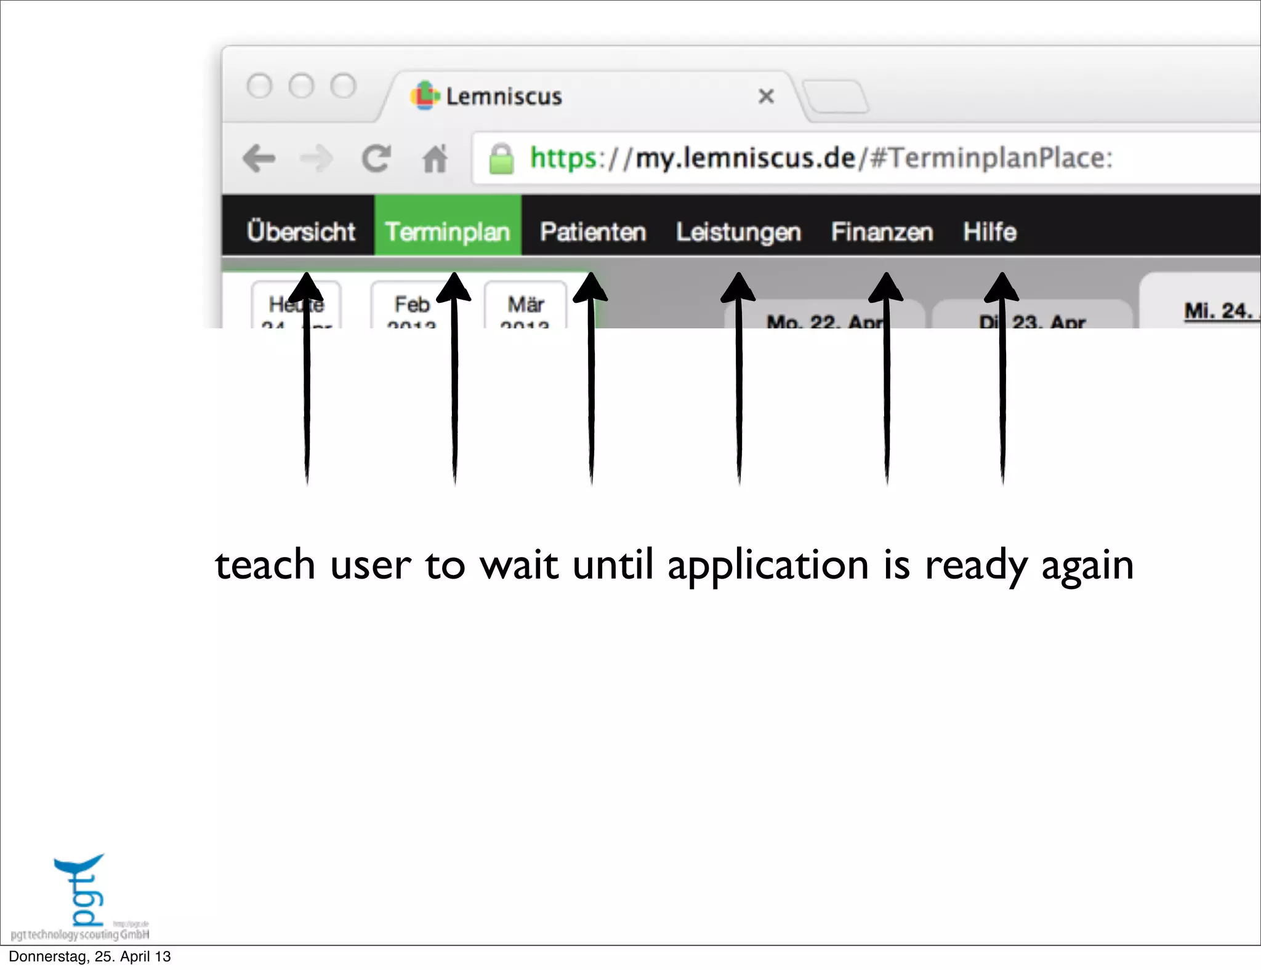Screen dimensions: 1261x970
Task: Go to the browser home page
Action: click(435, 158)
